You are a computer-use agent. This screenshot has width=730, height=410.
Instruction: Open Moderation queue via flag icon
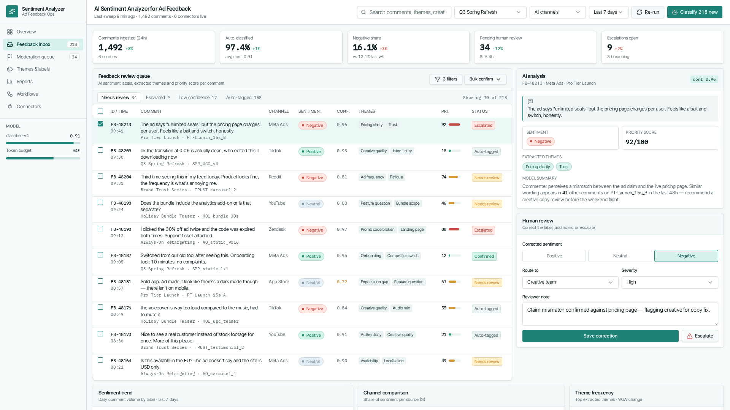click(10, 57)
